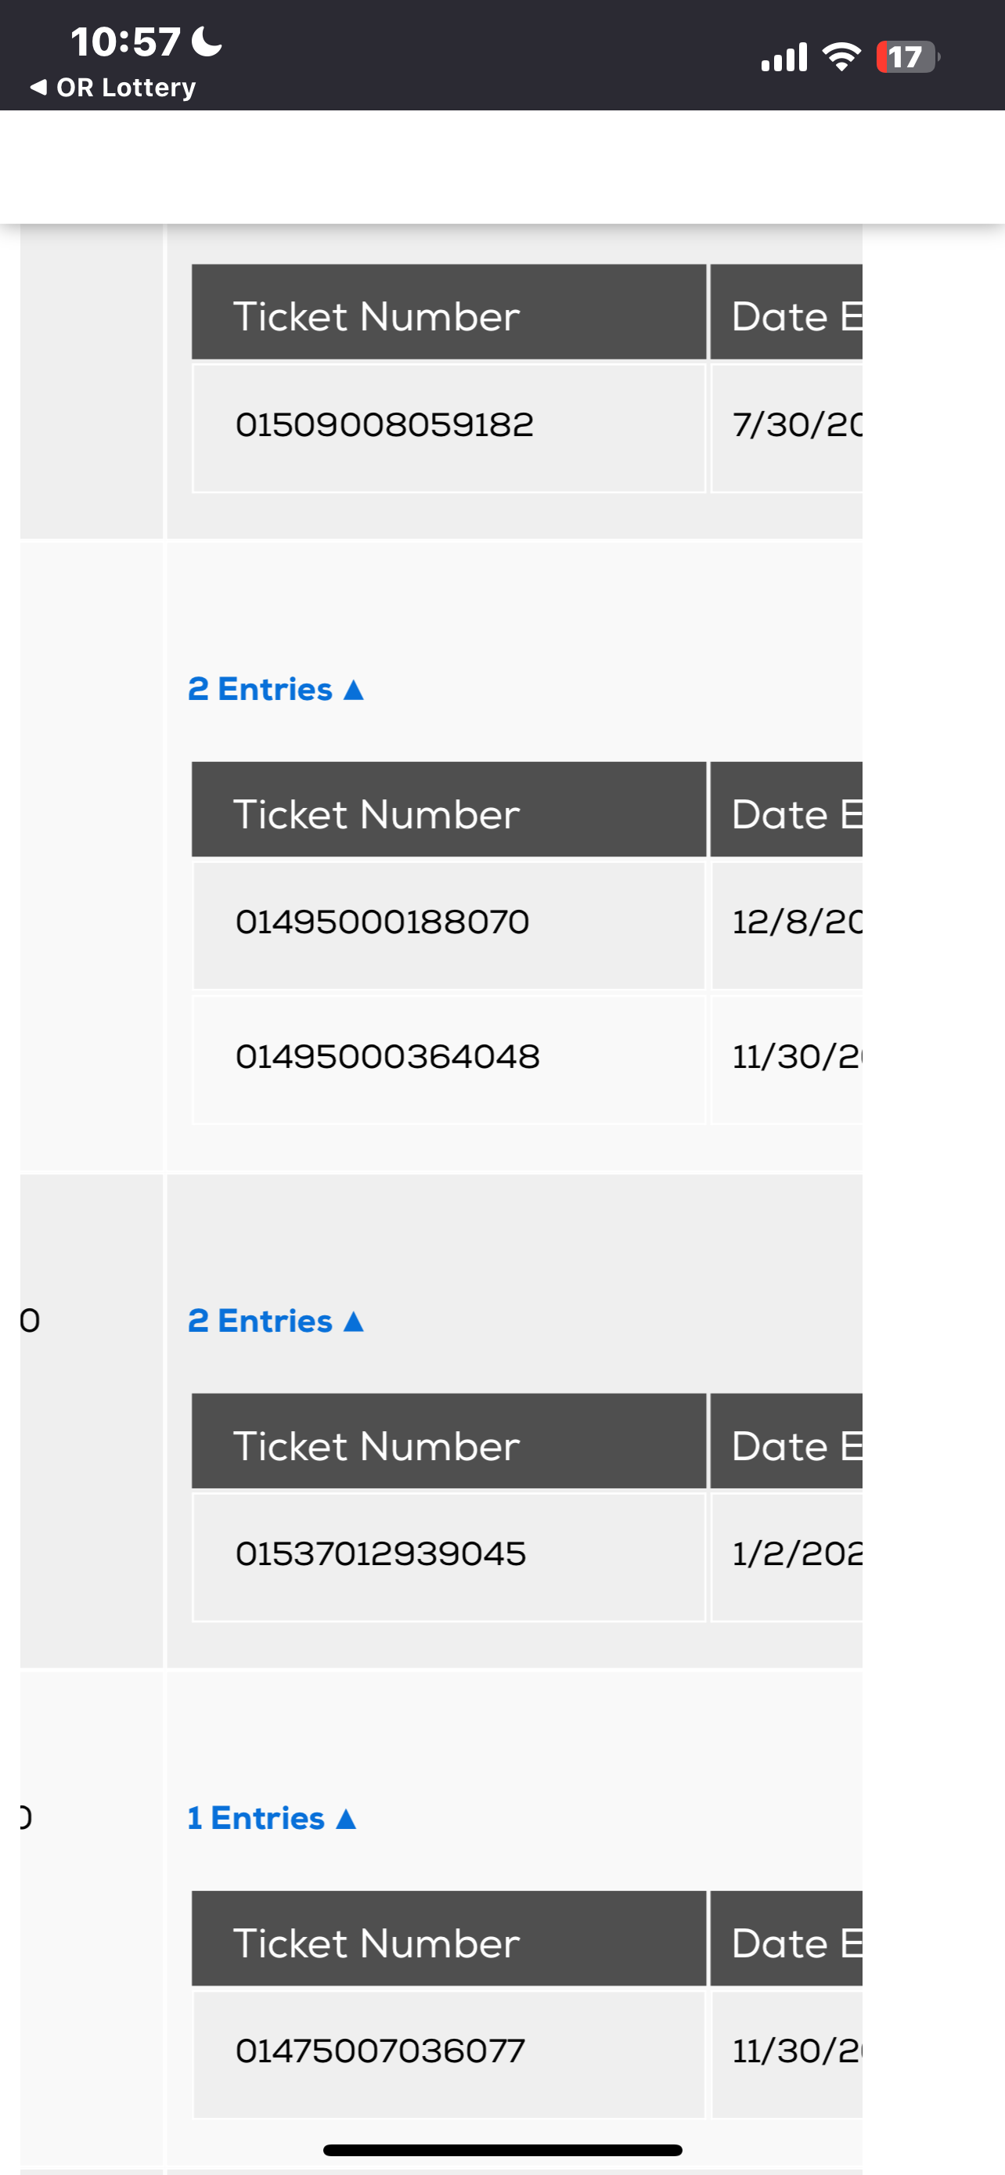Collapse the 1 Entries expander
1005x2175 pixels.
coord(271,1818)
